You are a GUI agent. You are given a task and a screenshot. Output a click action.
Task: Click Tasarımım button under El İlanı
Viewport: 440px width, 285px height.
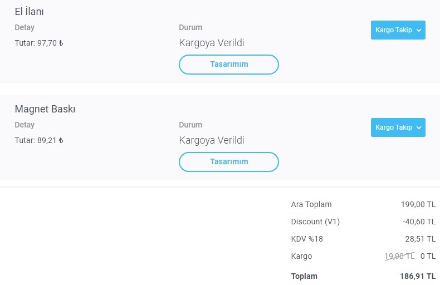tap(229, 65)
